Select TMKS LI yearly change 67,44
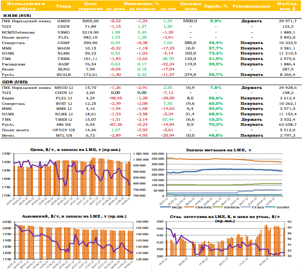 [168, 119]
